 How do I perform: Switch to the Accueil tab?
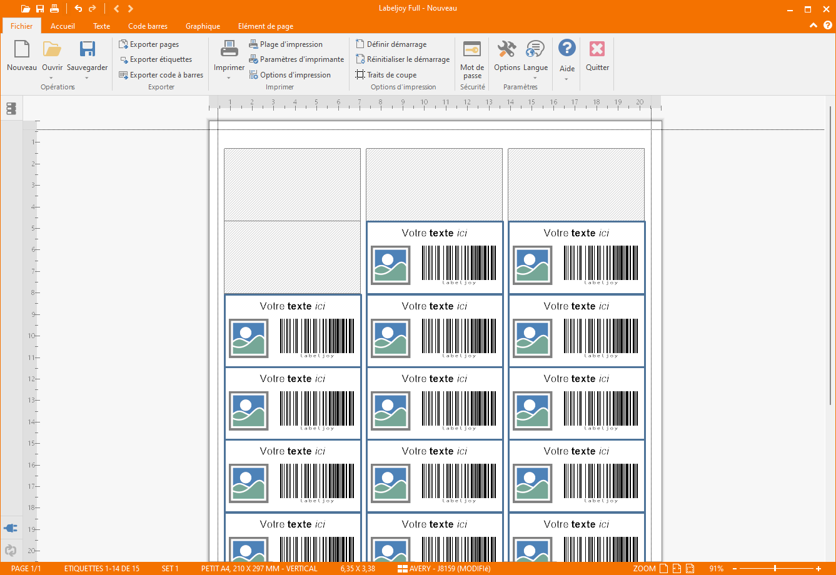(x=63, y=26)
